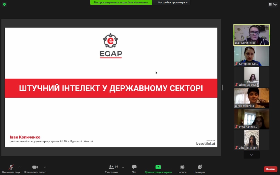The height and width of the screenshot is (175, 280).
Task: Select Діана Харчук's video thumbnail
Action: coord(252,77)
